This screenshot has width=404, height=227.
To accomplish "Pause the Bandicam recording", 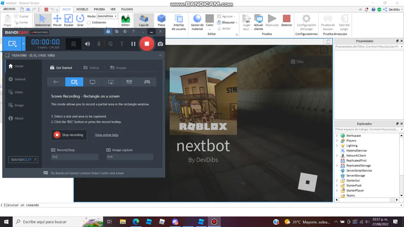I will (x=133, y=44).
